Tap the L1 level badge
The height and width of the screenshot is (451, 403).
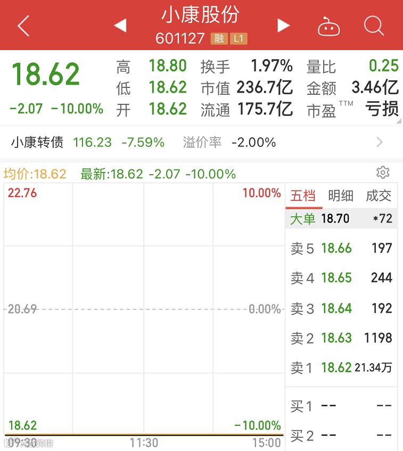[x=238, y=38]
